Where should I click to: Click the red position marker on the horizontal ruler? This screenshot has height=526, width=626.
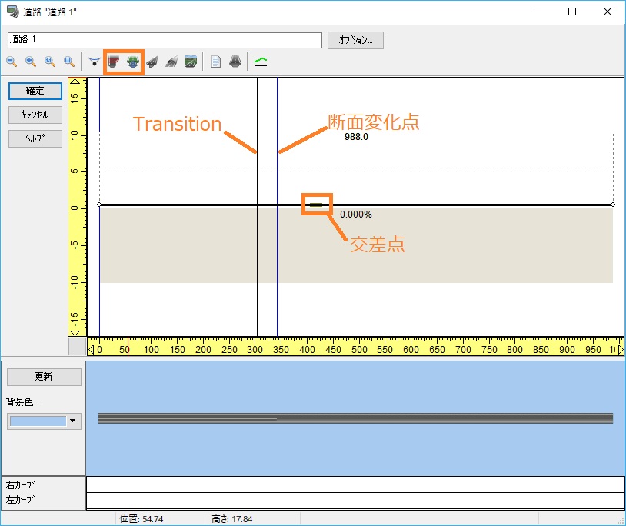(128, 346)
